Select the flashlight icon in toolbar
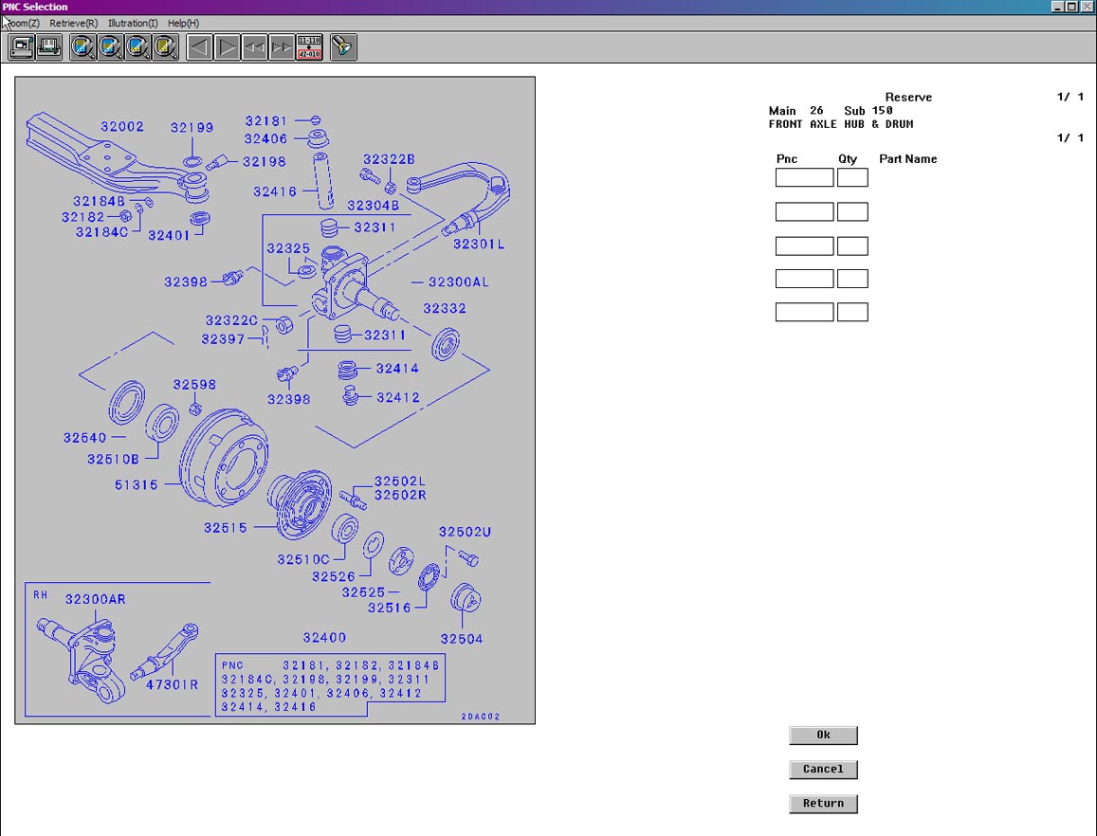 point(343,46)
